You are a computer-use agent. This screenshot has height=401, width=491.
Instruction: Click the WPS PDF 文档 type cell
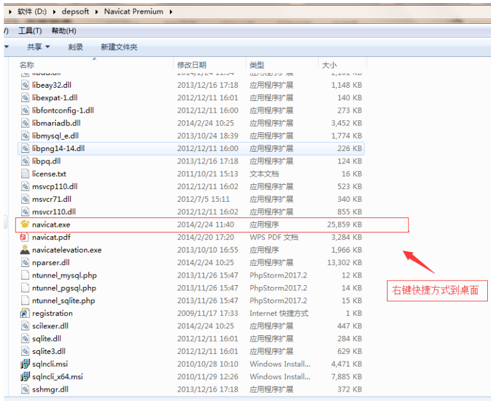273,237
